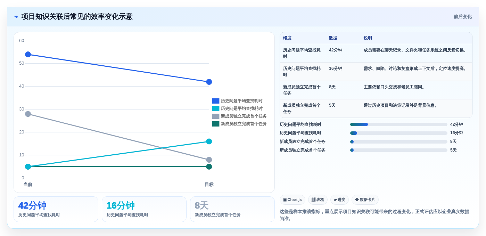Click the description starting 需求、缺陷、讨论

click(x=416, y=68)
